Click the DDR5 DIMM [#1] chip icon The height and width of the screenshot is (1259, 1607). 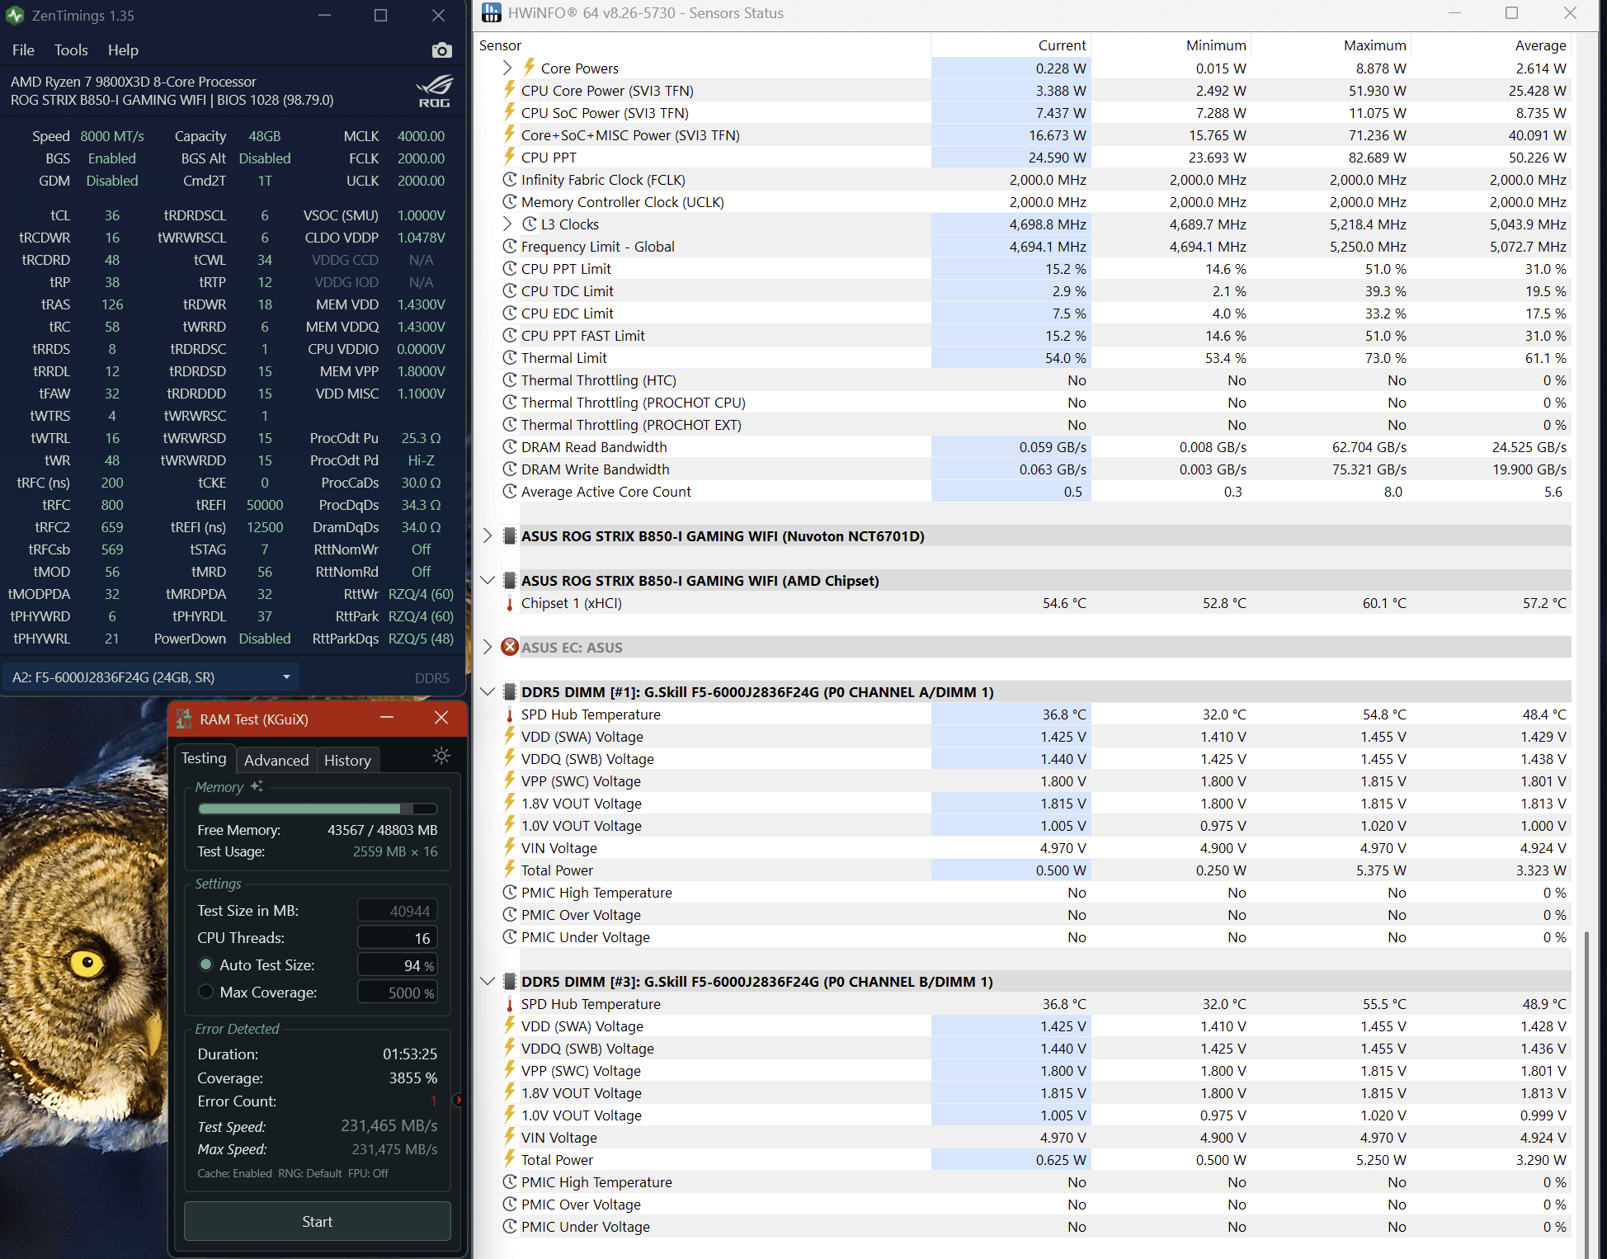pos(510,691)
